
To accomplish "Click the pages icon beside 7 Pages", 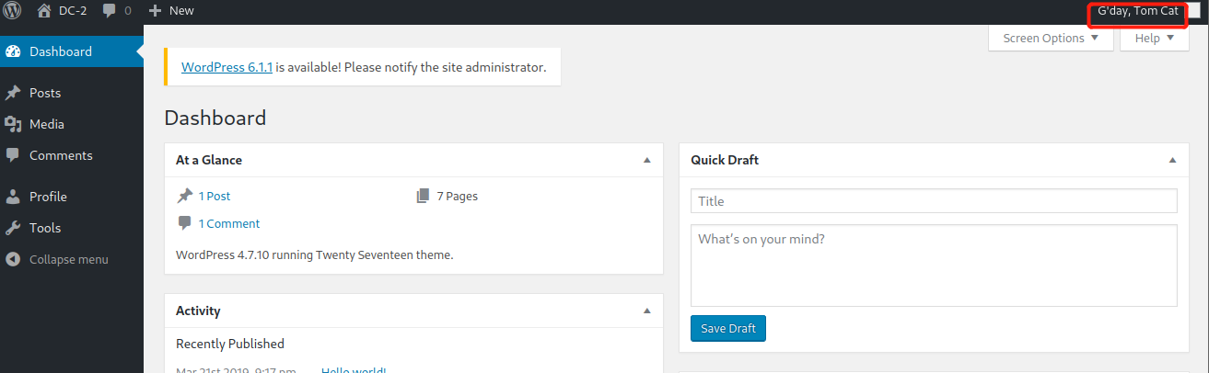I will [x=423, y=196].
